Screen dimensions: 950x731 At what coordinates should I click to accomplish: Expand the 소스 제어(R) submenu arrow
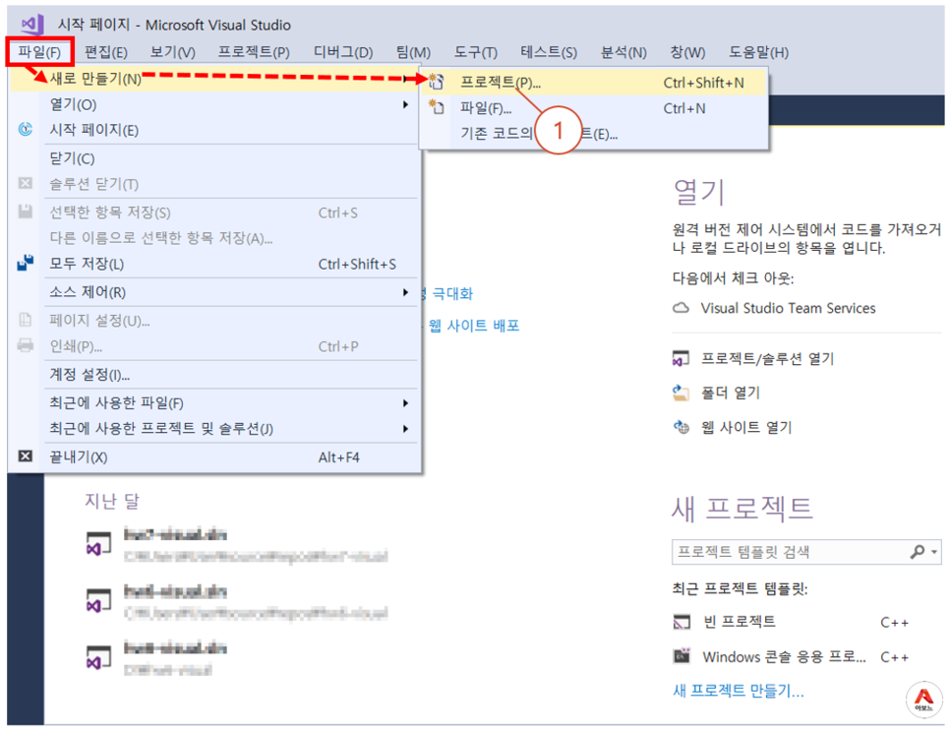click(405, 292)
